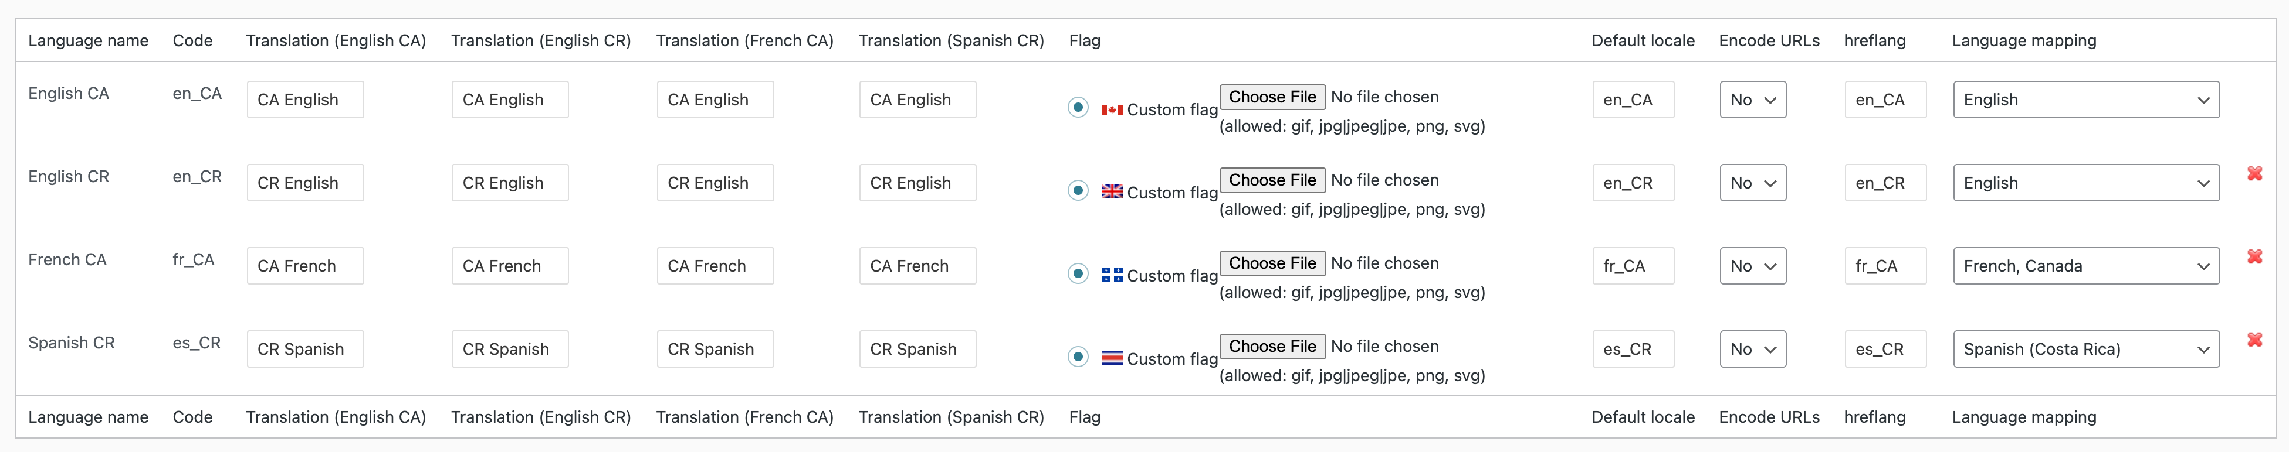
Task: Remove the Spanish CR language row
Action: click(2254, 340)
